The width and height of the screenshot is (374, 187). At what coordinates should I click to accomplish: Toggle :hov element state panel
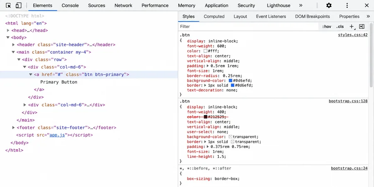pyautogui.click(x=327, y=27)
